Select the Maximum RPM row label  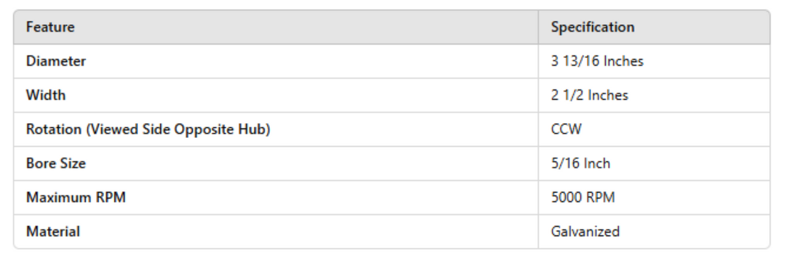pyautogui.click(x=76, y=198)
